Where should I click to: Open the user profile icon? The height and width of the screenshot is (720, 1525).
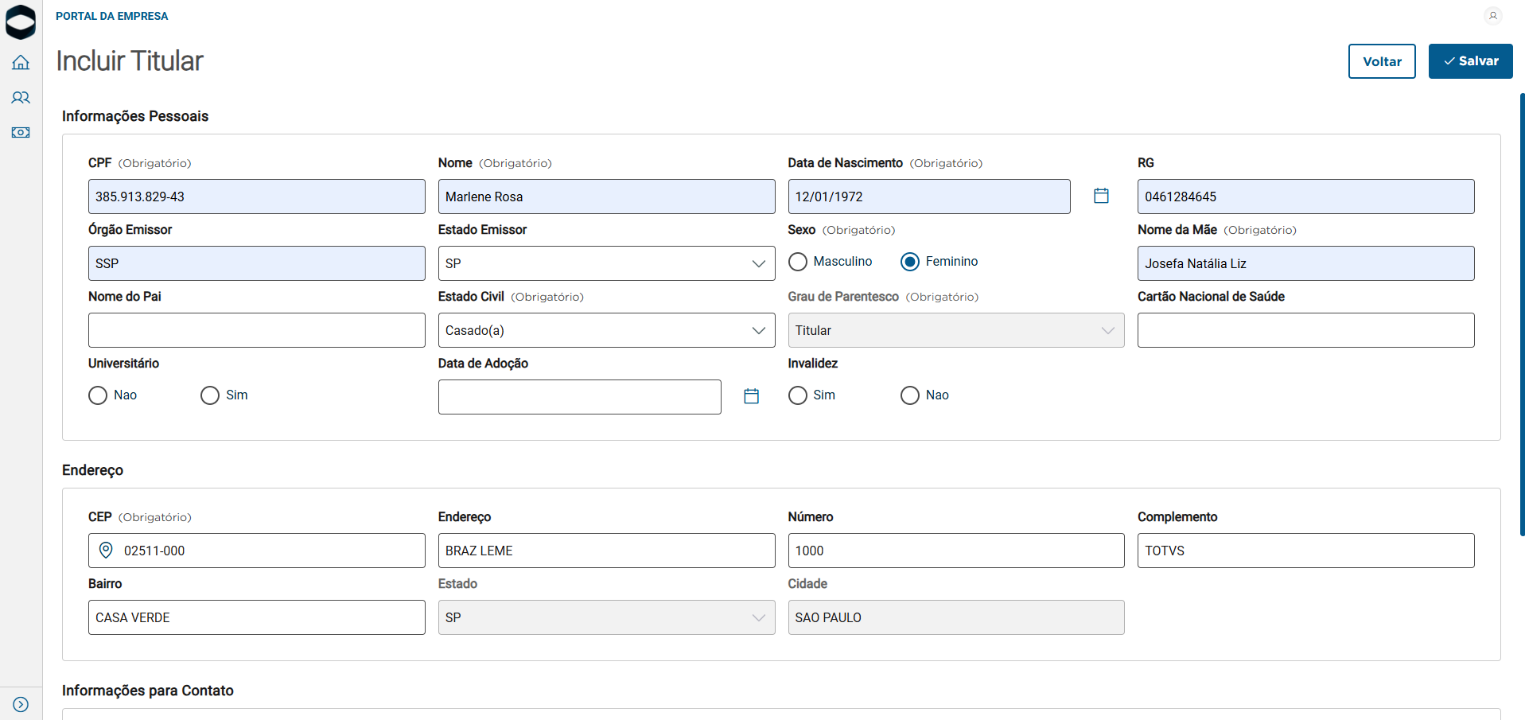pyautogui.click(x=1492, y=15)
